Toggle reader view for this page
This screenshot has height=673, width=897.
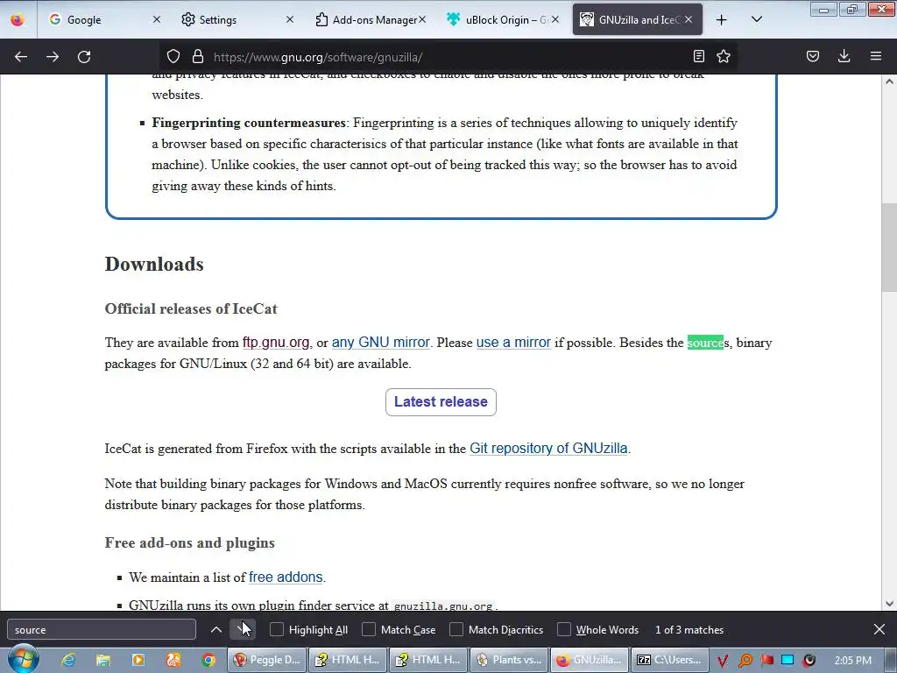click(698, 56)
